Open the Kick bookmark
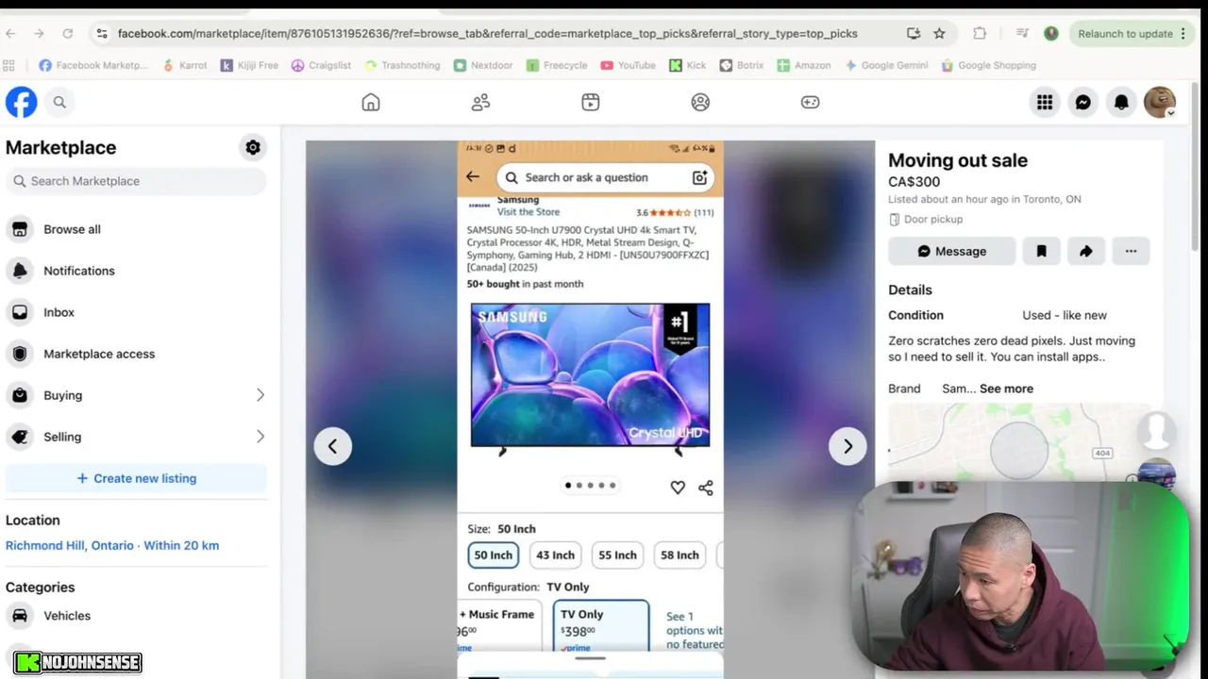Viewport: 1208px width, 679px height. [x=687, y=65]
